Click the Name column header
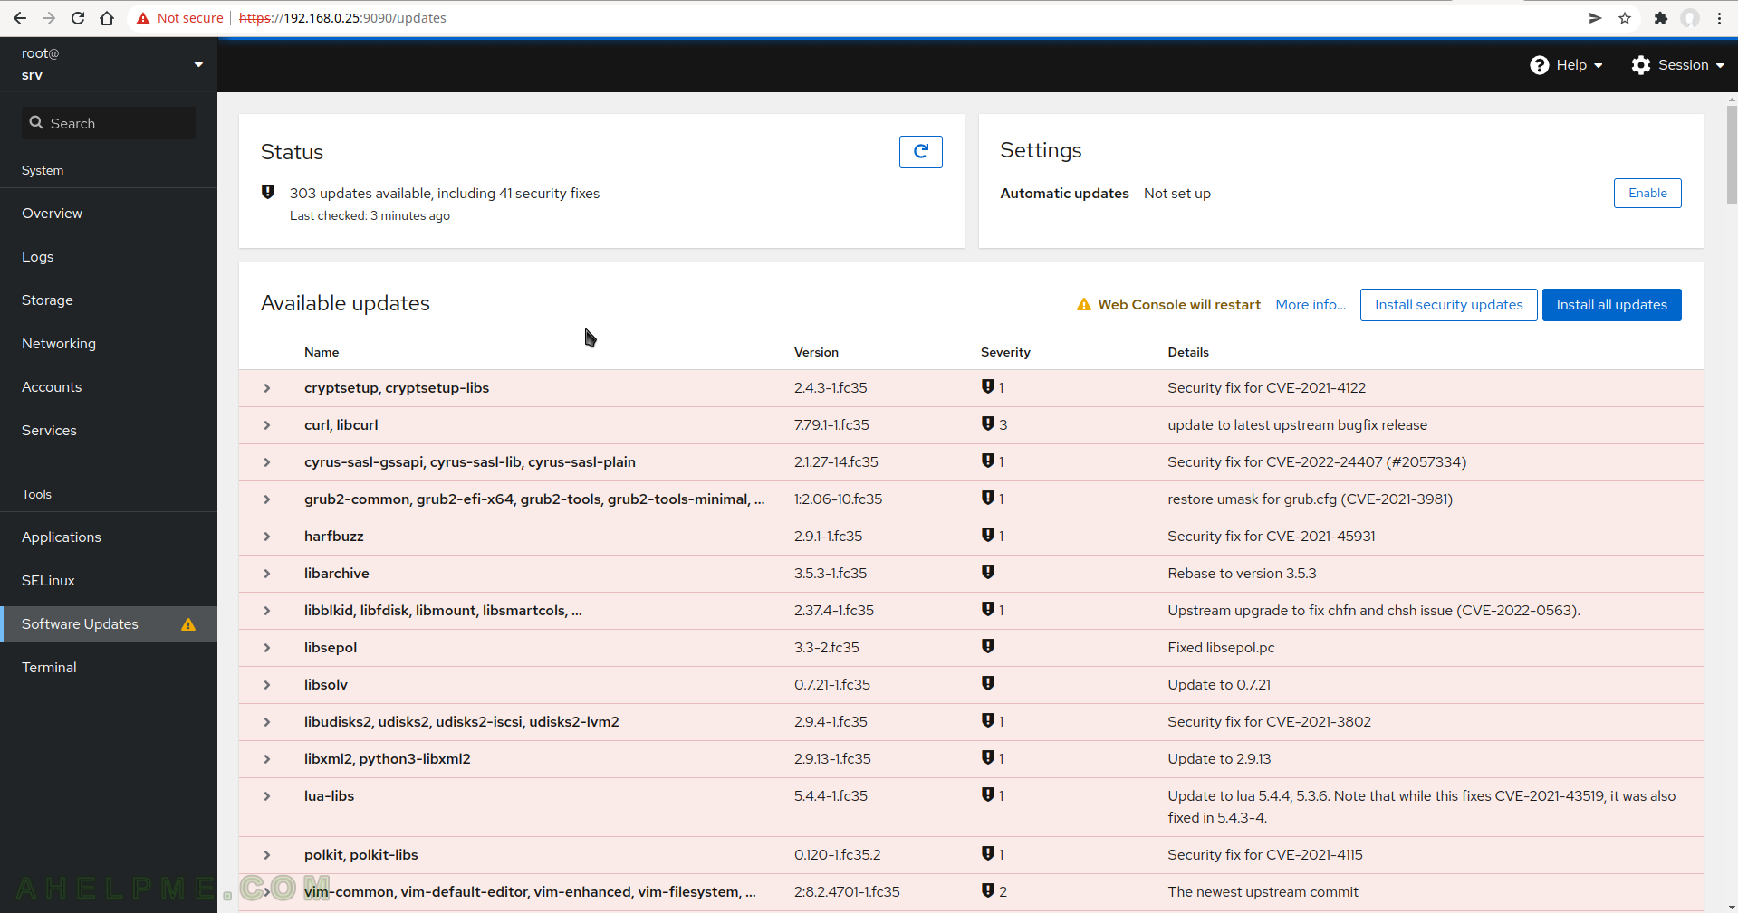 point(322,352)
